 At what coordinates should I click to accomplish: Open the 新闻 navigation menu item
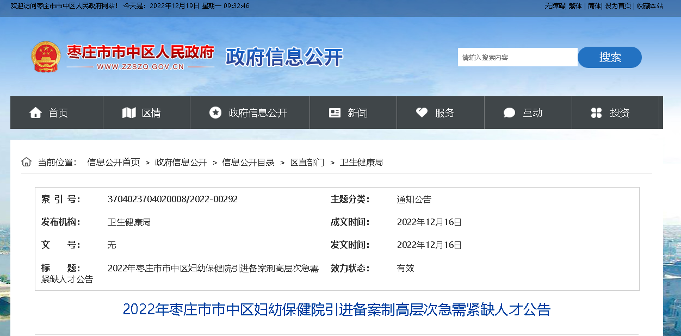tap(357, 113)
